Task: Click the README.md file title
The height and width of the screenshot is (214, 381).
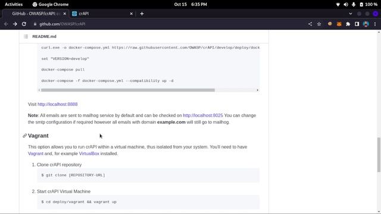Action: pos(44,36)
